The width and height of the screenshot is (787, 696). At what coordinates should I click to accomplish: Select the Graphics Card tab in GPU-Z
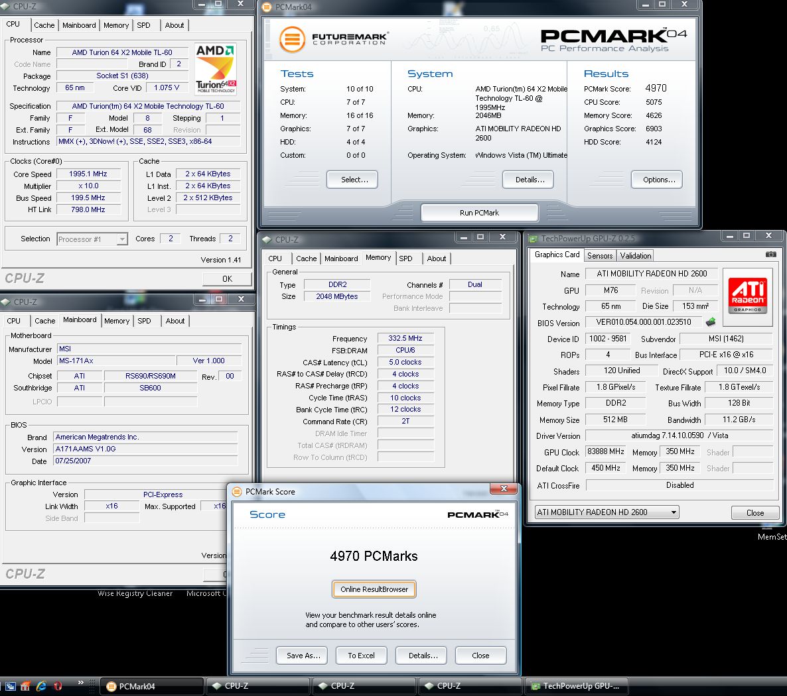pos(557,255)
